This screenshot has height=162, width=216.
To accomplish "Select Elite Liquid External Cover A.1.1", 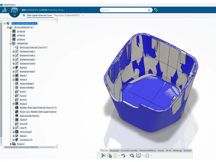I will point(34,47).
